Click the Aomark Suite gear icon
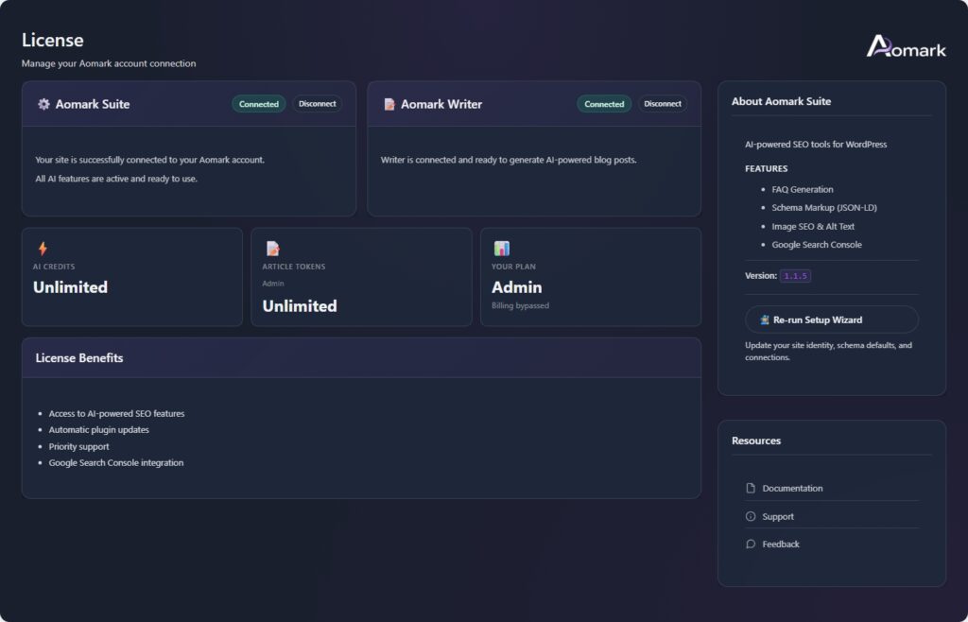Viewport: 968px width, 622px height. tap(42, 104)
